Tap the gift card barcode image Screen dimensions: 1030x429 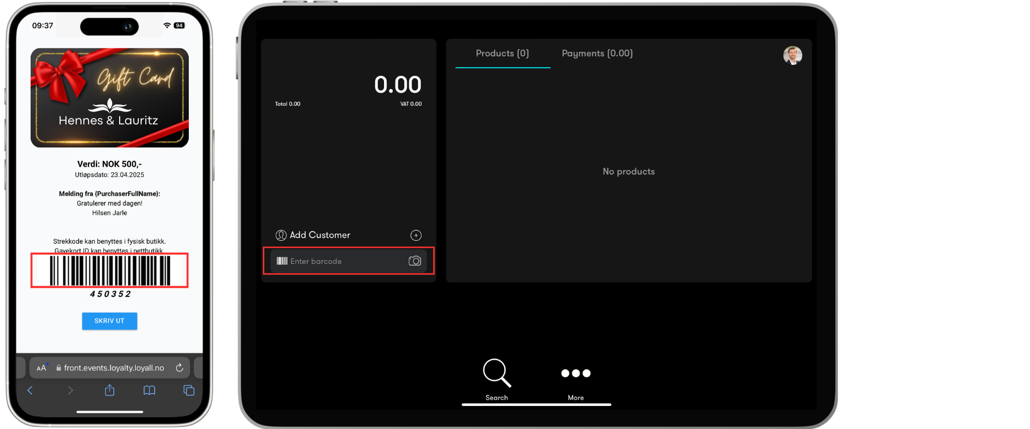[109, 270]
